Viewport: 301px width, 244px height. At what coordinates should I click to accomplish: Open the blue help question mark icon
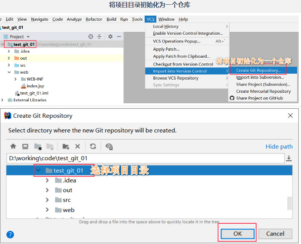(x=10, y=234)
